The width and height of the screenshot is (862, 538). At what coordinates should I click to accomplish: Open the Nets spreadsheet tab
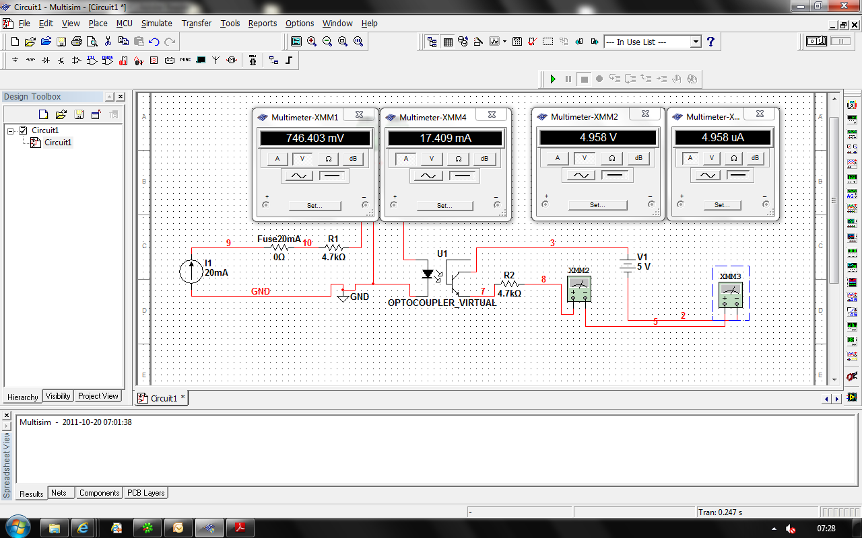tap(59, 493)
